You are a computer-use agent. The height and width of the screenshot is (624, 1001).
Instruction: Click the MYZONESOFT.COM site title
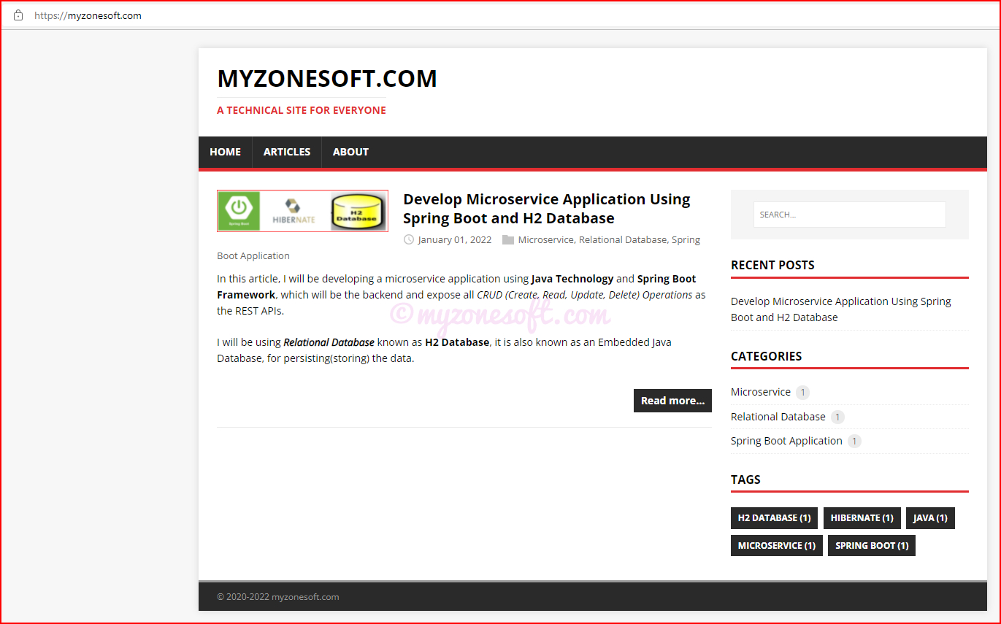coord(327,78)
